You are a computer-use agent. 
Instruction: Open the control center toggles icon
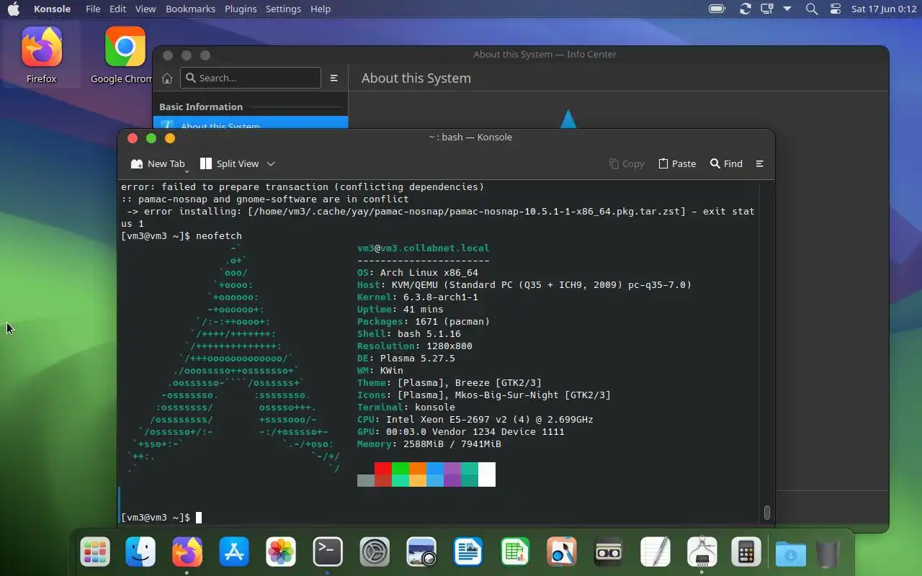click(836, 9)
